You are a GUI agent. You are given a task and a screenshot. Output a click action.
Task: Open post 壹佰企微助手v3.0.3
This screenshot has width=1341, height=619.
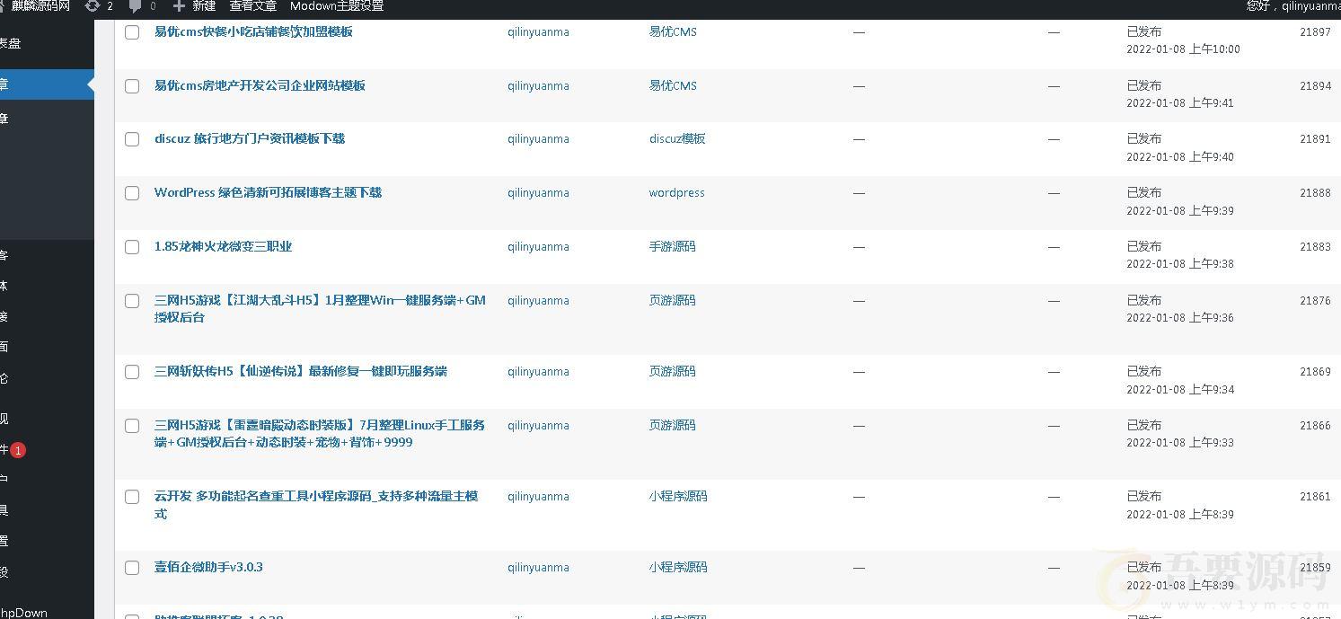(208, 567)
